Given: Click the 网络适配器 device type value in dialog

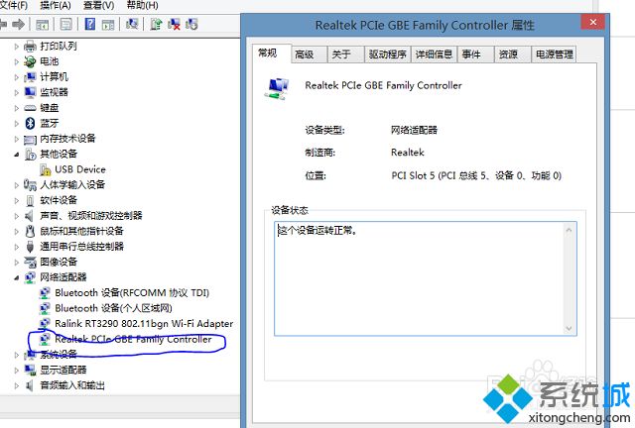Looking at the screenshot, I should coord(414,130).
